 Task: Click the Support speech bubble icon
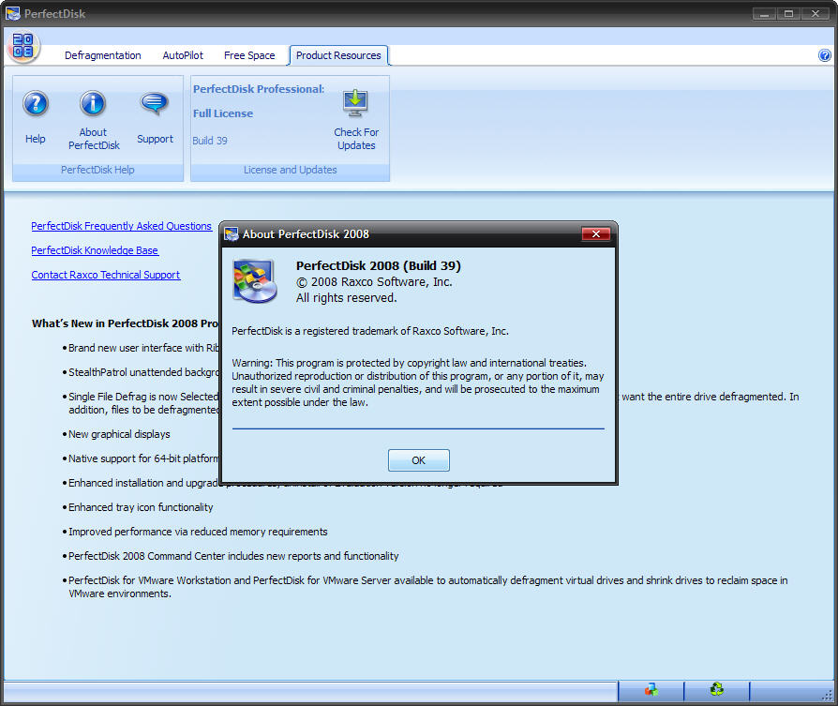click(x=155, y=103)
